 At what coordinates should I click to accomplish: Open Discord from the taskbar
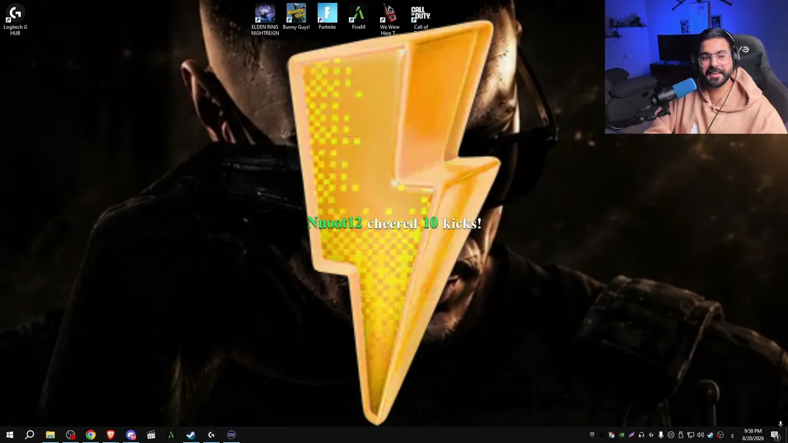131,435
